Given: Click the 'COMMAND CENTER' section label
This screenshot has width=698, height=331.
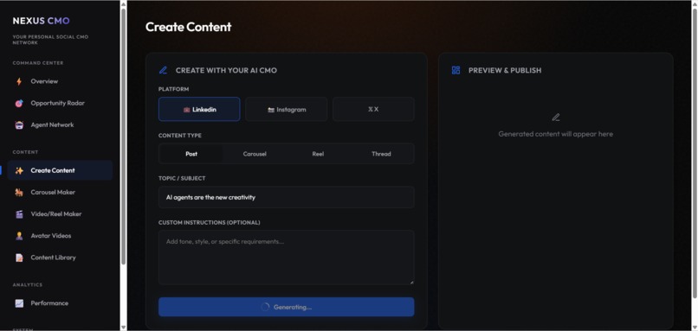Looking at the screenshot, I should (x=38, y=63).
